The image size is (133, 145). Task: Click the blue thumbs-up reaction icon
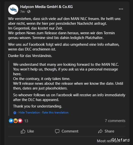coord(11,121)
